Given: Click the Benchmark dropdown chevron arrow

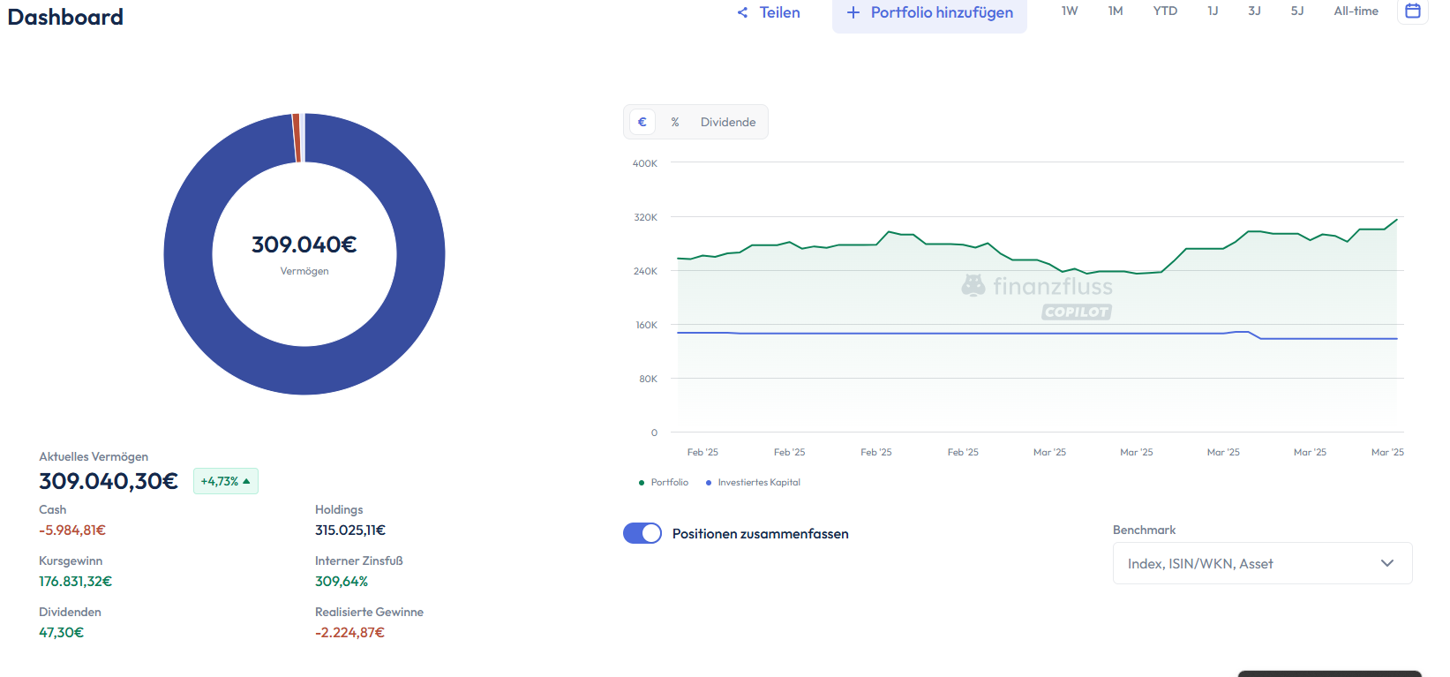Looking at the screenshot, I should 1386,563.
